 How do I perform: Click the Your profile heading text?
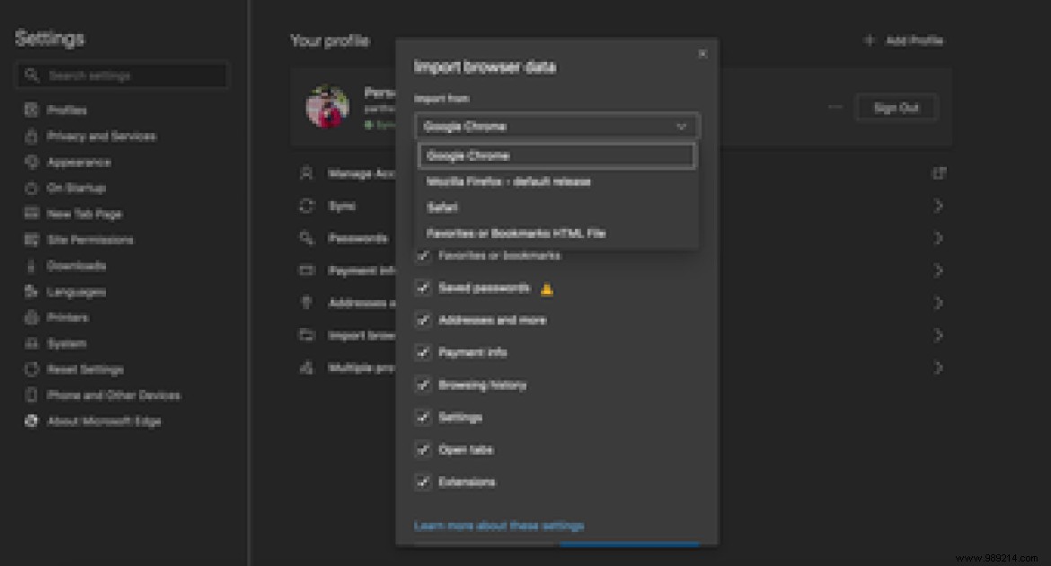coord(330,41)
